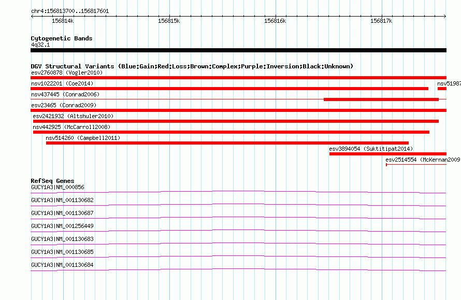
Task: Select the short red bar under nsv51987
Action: [x=442, y=89]
